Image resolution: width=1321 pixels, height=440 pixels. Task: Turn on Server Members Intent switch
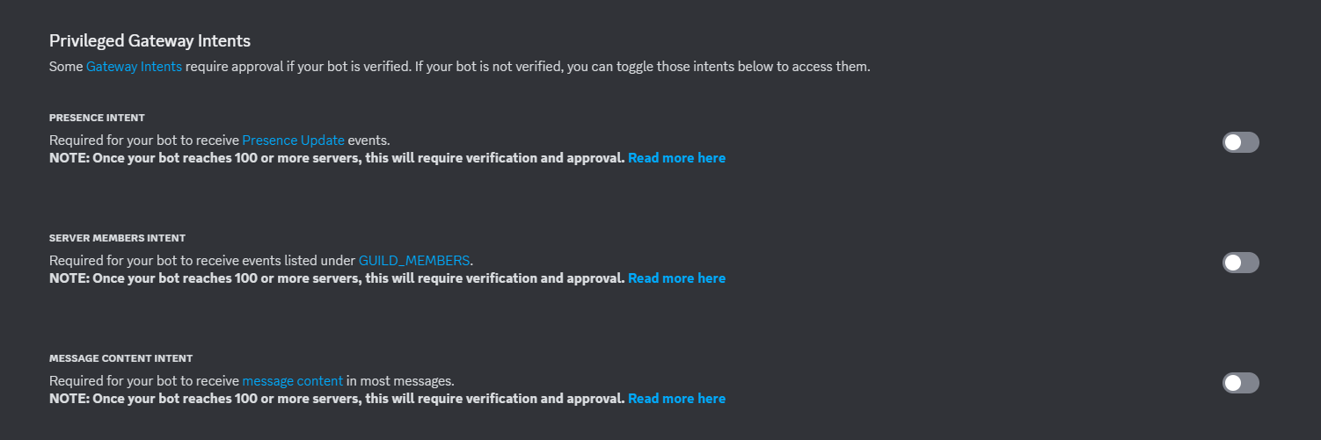1240,263
